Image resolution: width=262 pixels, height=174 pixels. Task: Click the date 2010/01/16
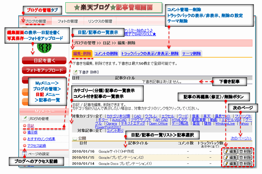coord(83,151)
